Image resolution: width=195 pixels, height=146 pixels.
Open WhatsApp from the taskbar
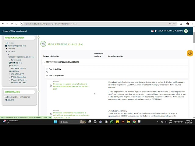112,122
